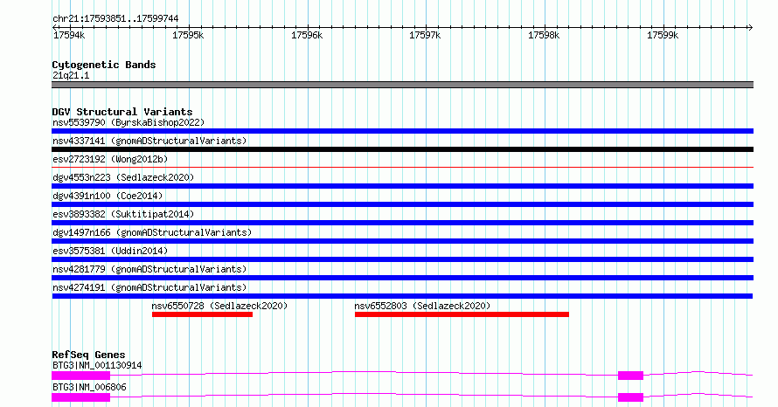This screenshot has height=407, width=778.
Task: Select dgv4553n223 (Sedlazeck2020) label
Action: [x=123, y=177]
